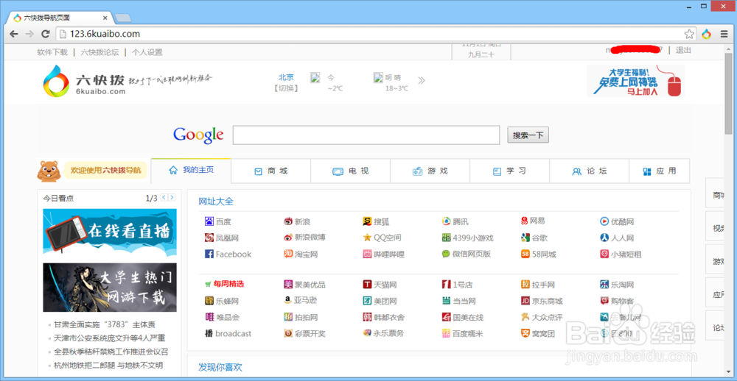737x381 pixels.
Task: Open 个人设置 link
Action: coord(147,52)
